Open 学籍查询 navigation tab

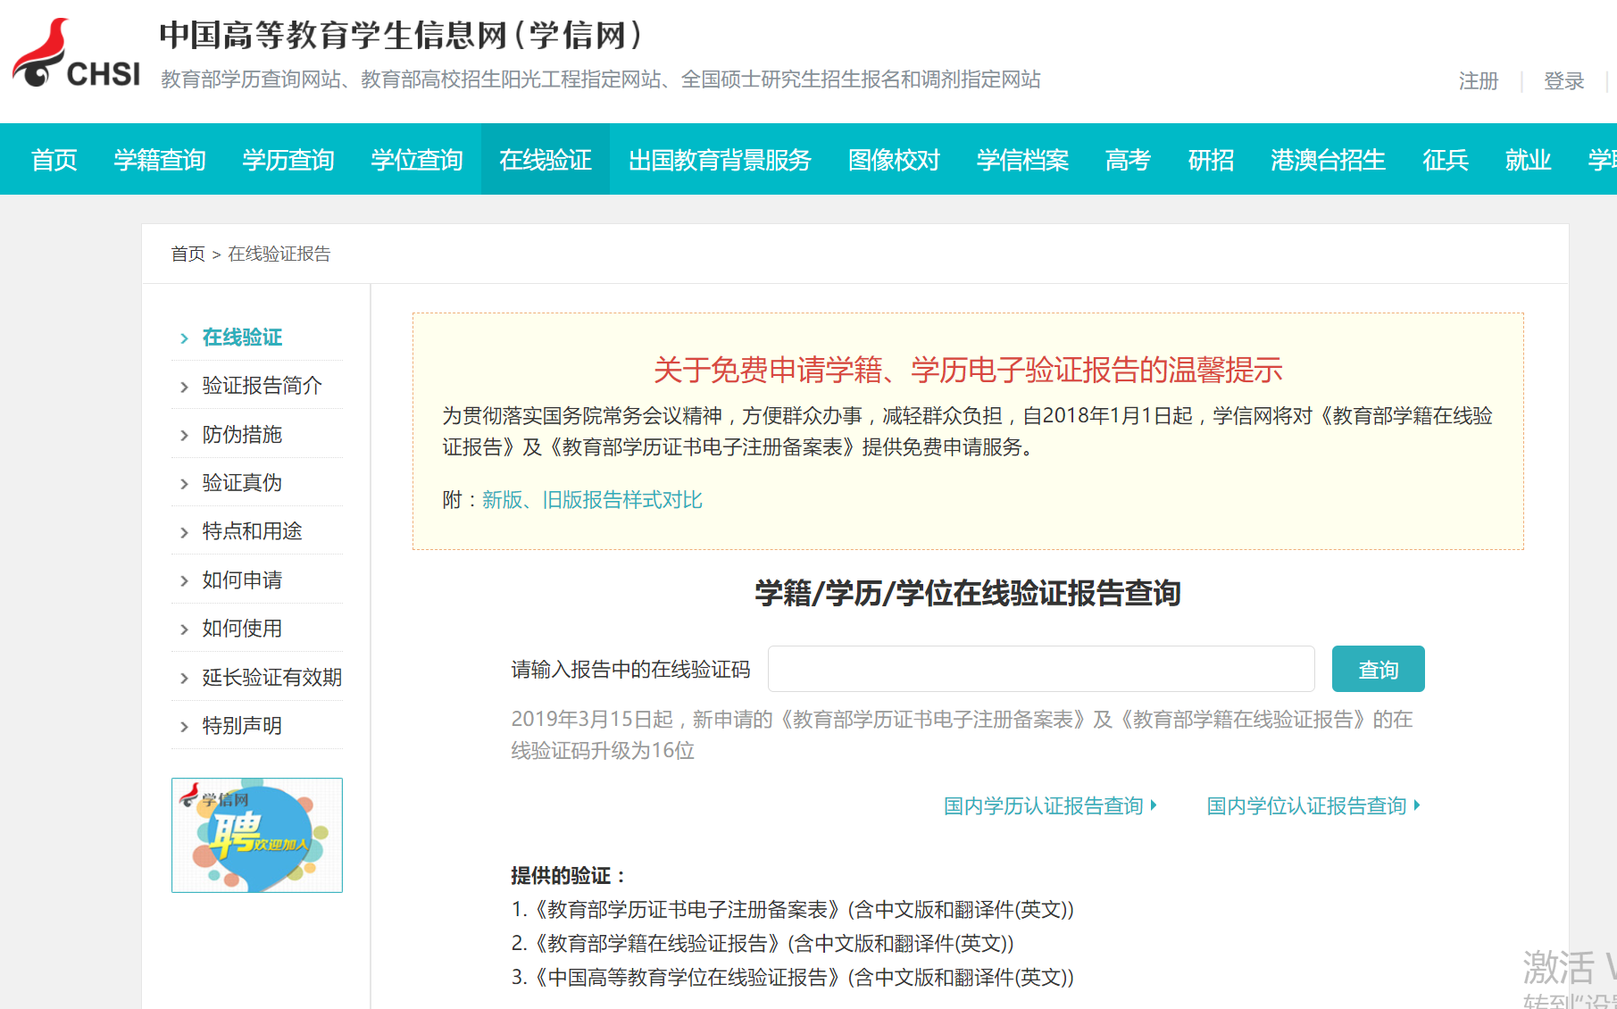[x=160, y=160]
